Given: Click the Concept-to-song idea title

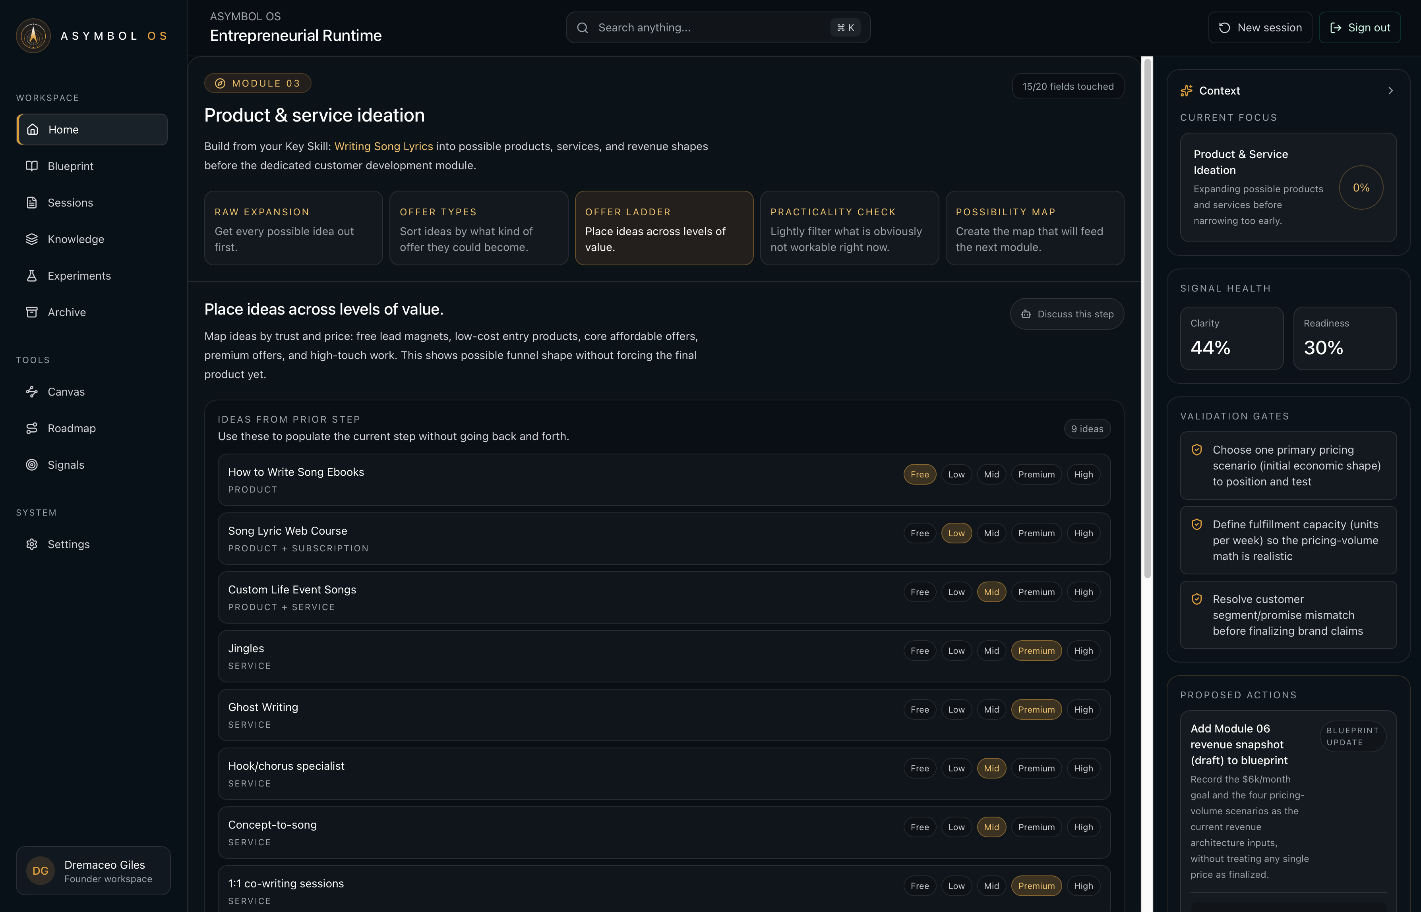Looking at the screenshot, I should [273, 825].
